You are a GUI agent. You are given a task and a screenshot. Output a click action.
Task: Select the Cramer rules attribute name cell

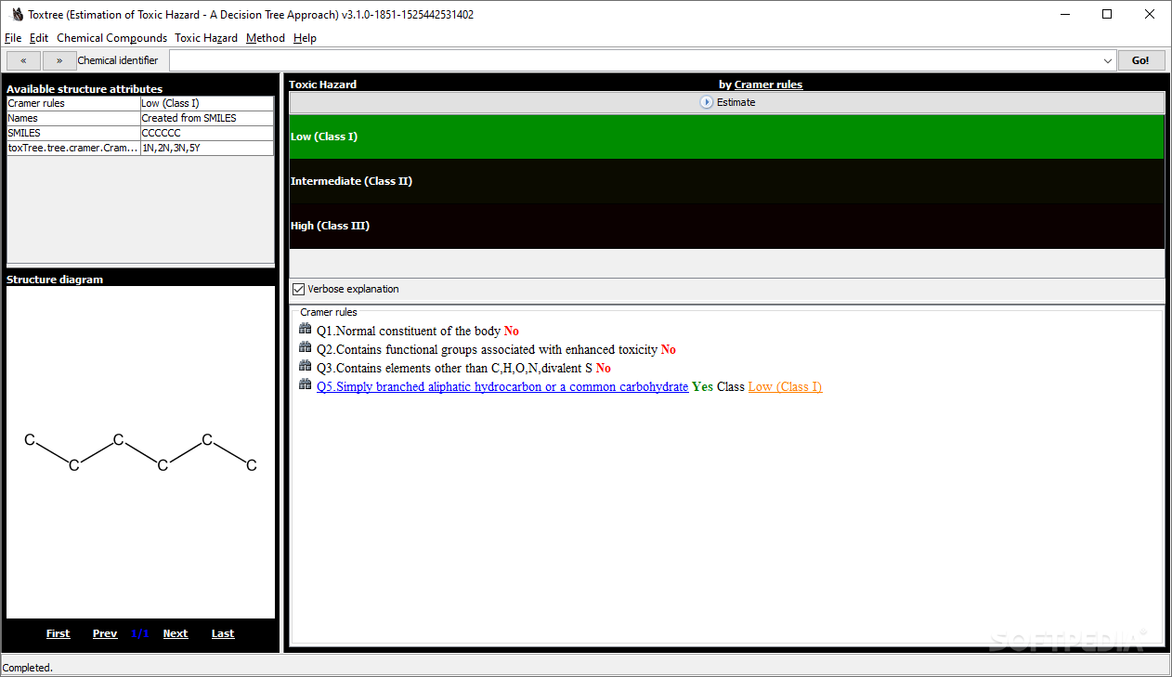(x=73, y=103)
